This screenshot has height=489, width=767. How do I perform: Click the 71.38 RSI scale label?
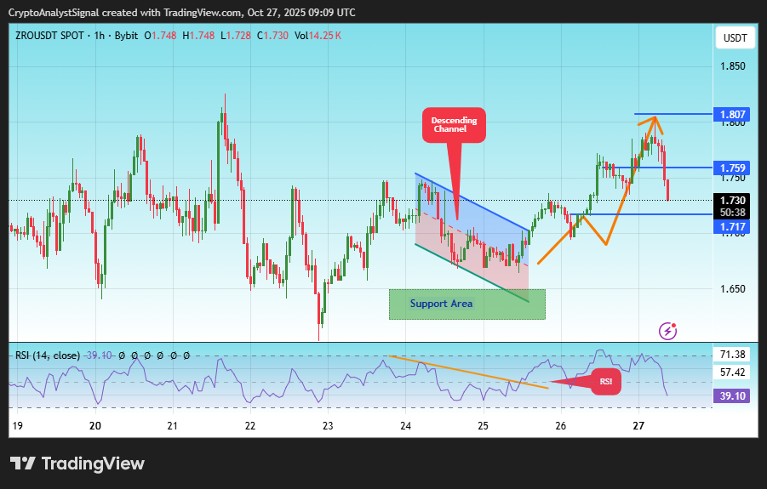(732, 354)
